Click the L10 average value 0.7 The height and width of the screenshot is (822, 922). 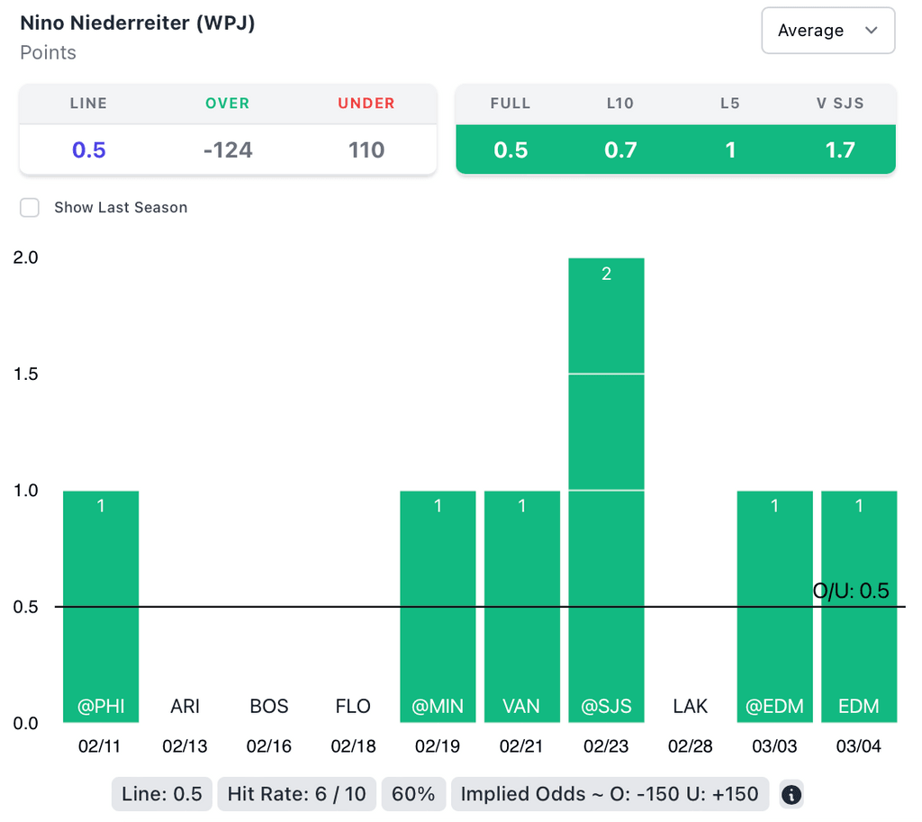coord(620,150)
